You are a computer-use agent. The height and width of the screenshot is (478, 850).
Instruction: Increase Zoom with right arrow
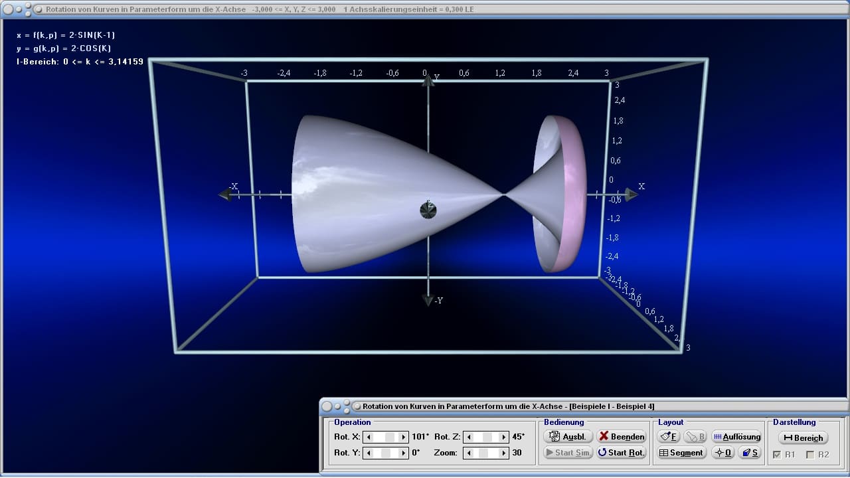point(504,453)
